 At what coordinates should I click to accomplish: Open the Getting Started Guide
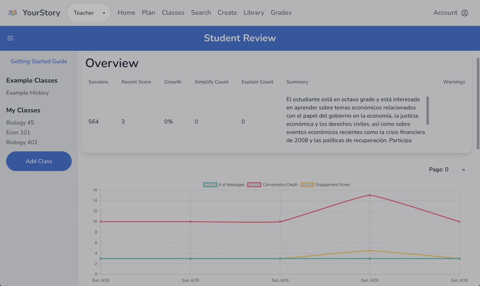39,61
